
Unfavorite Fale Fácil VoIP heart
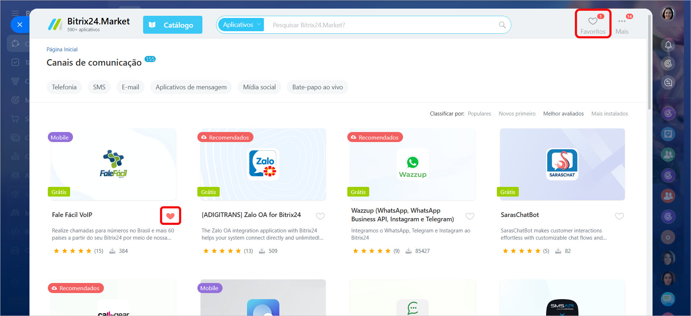(x=170, y=216)
